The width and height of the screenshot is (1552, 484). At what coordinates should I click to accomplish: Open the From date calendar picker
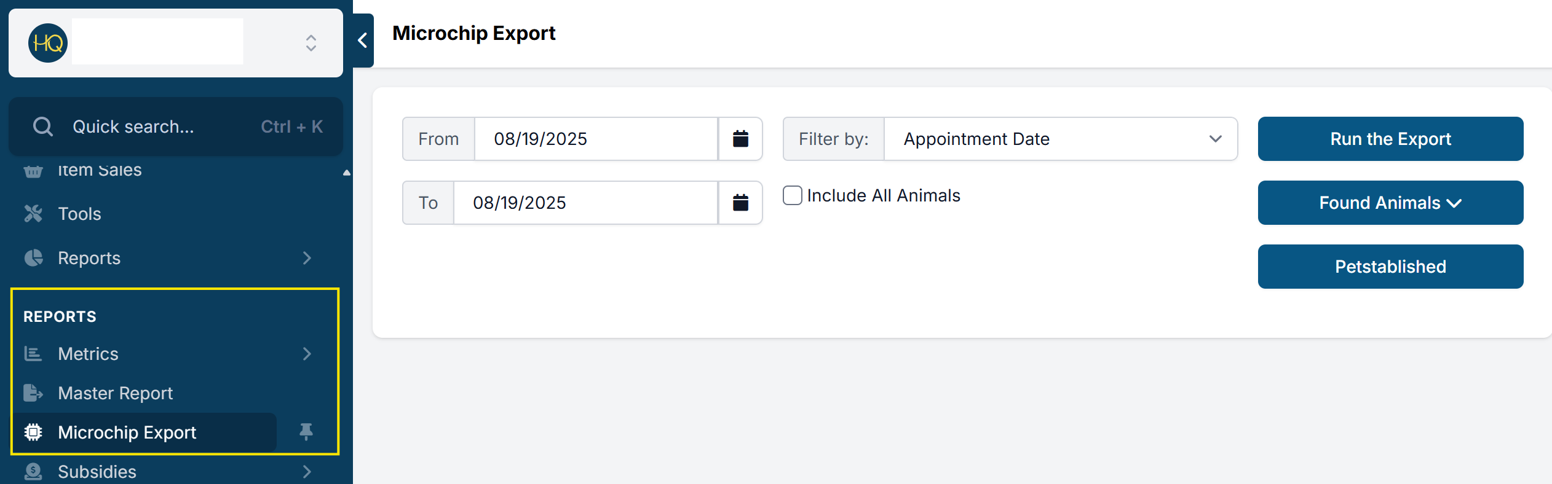tap(740, 139)
